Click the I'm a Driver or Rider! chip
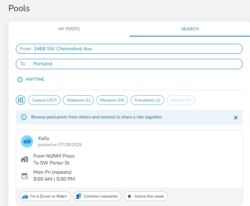This screenshot has height=206, width=250. (45, 196)
